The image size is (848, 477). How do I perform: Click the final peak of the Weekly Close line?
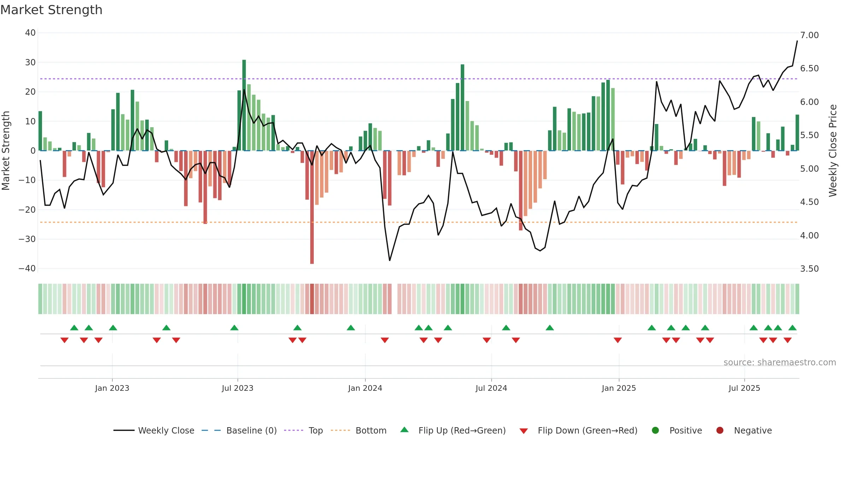[x=797, y=41]
